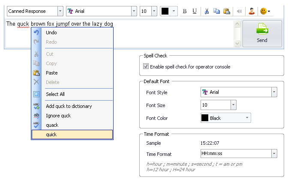Screen dimensions: 288x179
Task: Click the add-to-dictionary ABC plus icon
Action: [36, 106]
